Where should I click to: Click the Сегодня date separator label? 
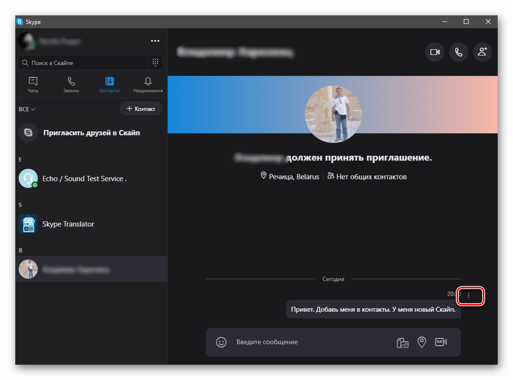pyautogui.click(x=333, y=279)
